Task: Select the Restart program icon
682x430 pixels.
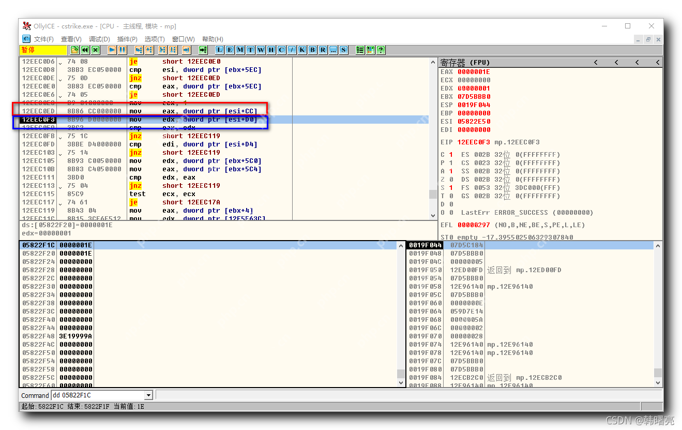Action: (84, 50)
